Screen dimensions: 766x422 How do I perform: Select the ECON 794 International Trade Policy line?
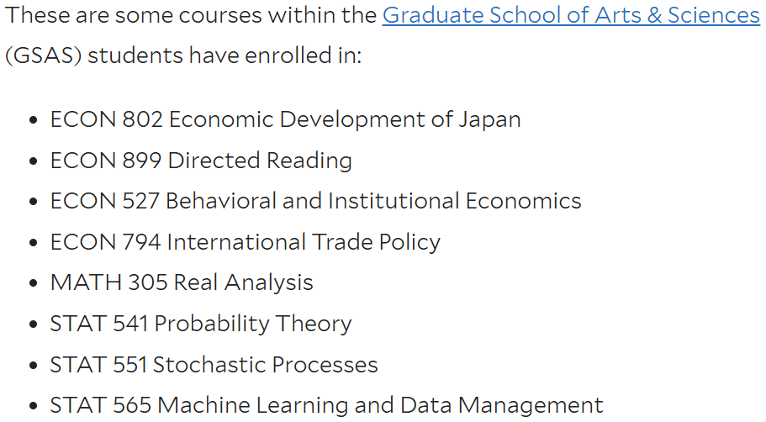246,242
